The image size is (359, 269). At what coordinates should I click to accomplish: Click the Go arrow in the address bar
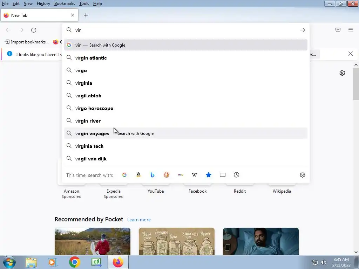point(303,30)
